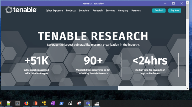Expand the Services navigation menu
The image size is (192, 107).
[x=110, y=10]
